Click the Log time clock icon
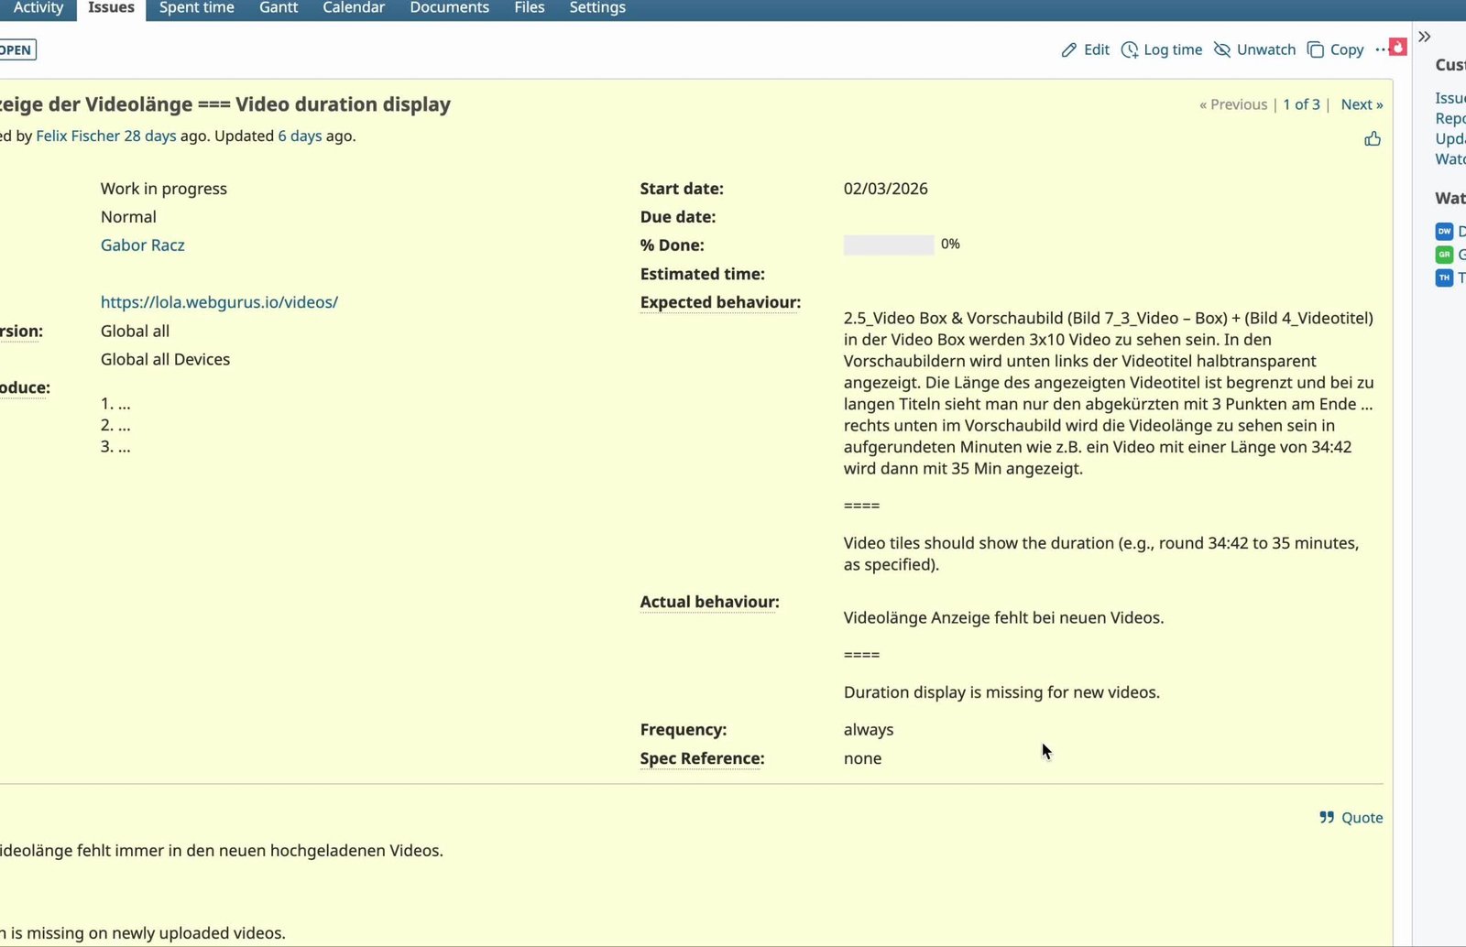This screenshot has height=947, width=1466. point(1130,49)
